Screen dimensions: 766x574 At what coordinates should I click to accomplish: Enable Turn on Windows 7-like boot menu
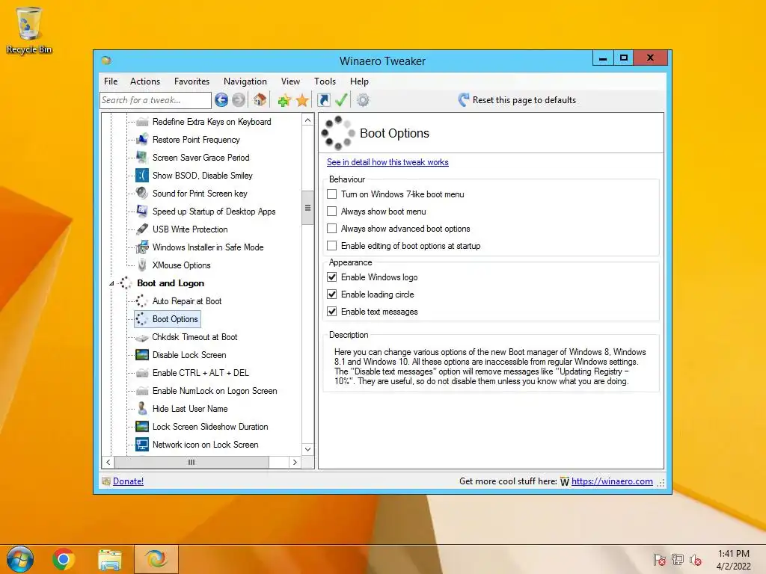tap(331, 194)
